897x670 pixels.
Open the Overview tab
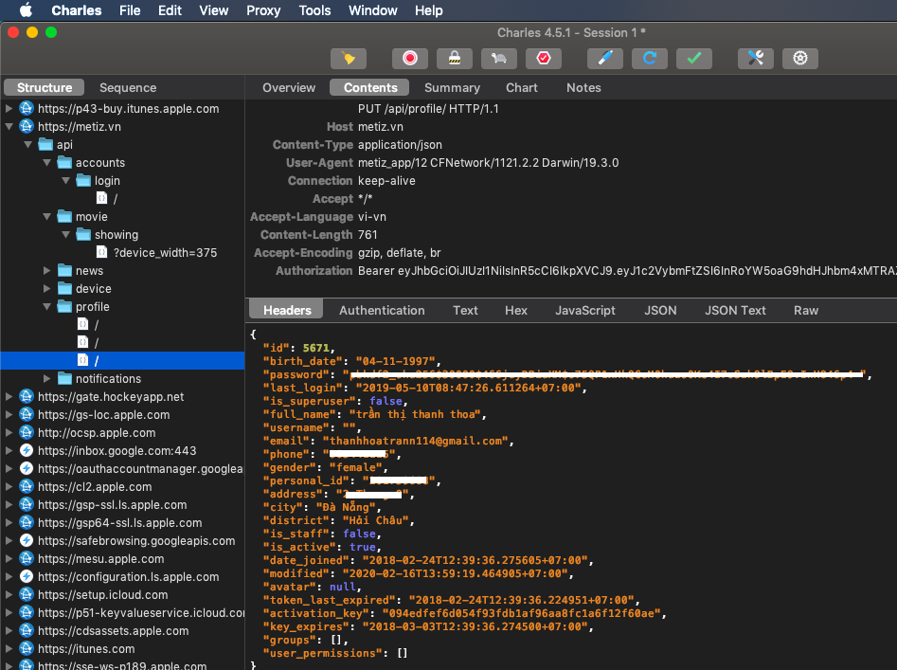tap(289, 87)
